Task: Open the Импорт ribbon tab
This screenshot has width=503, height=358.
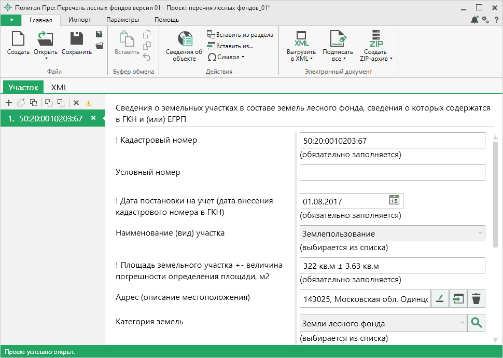Action: 80,20
